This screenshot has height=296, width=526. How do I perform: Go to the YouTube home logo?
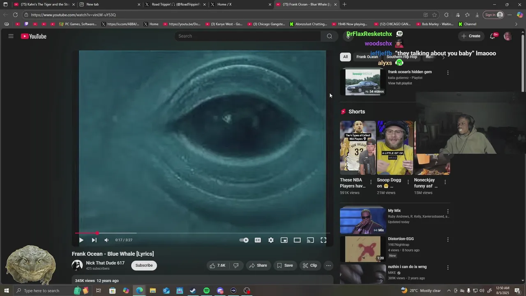point(34,36)
